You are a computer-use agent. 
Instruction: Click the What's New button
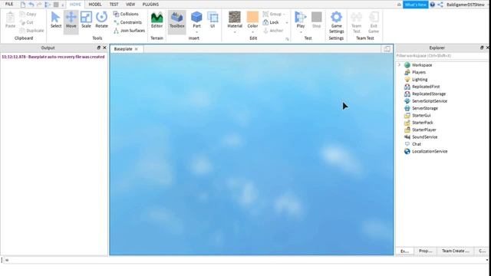415,5
